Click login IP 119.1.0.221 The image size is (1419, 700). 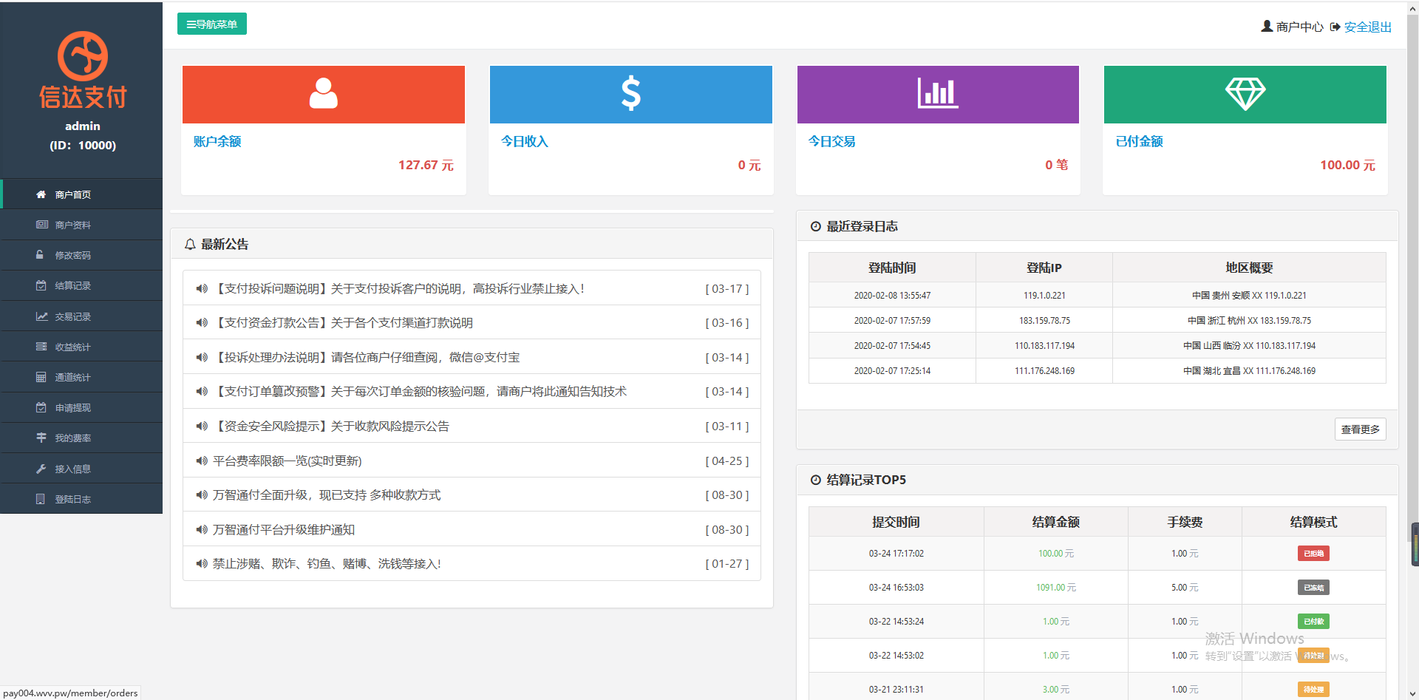click(x=1044, y=295)
